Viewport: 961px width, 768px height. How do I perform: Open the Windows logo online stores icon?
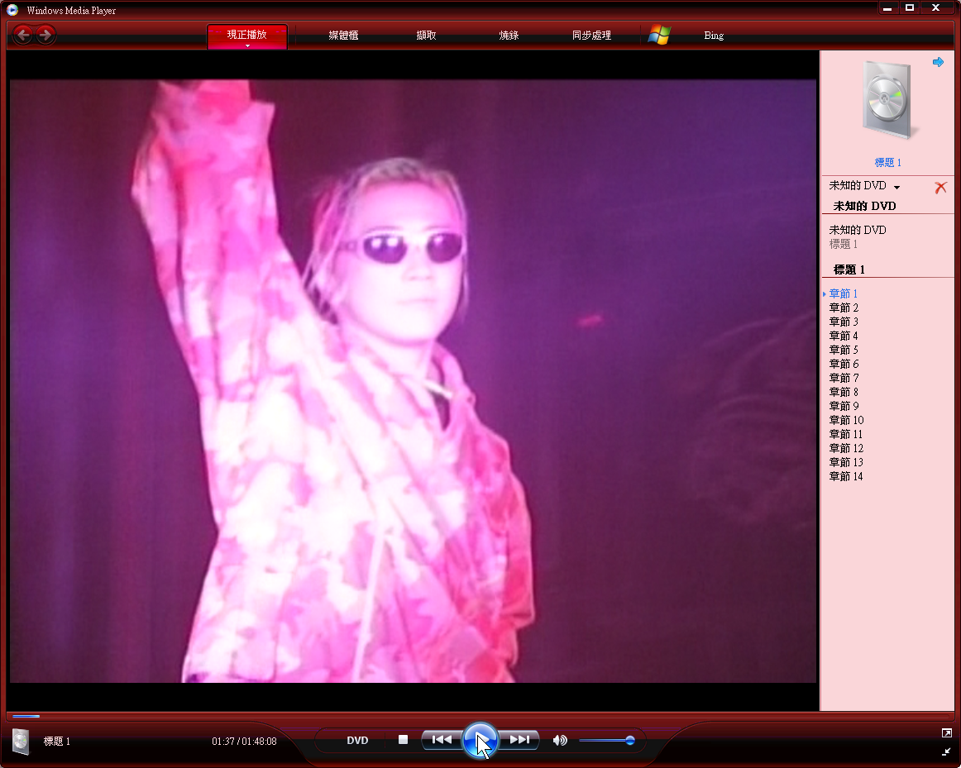pyautogui.click(x=659, y=35)
